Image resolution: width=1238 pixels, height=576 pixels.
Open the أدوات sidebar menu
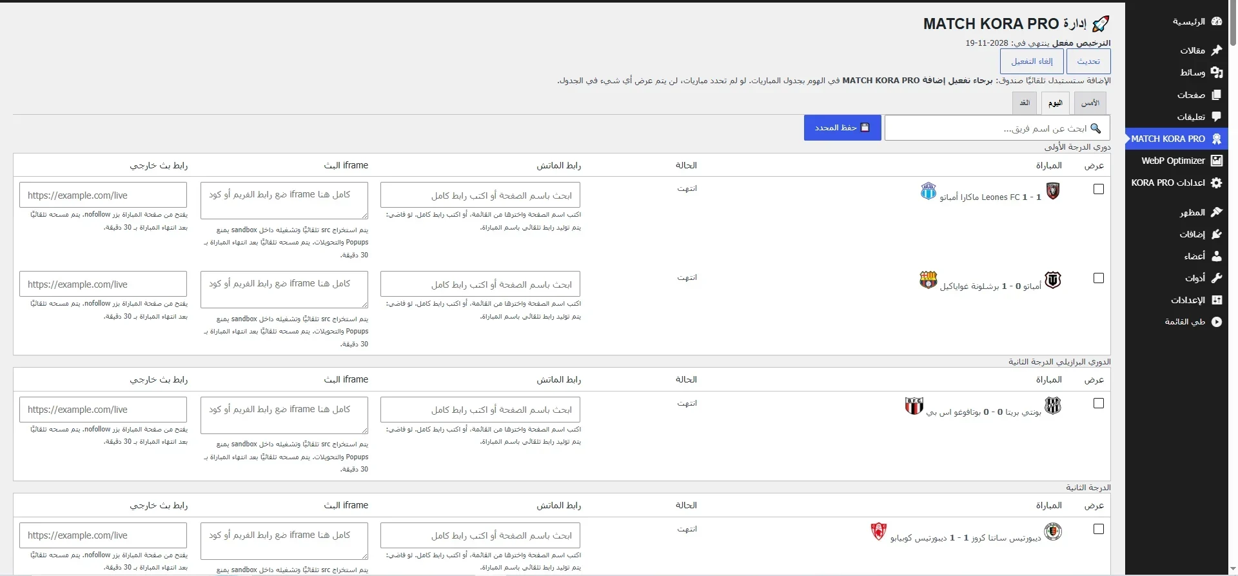1177,278
